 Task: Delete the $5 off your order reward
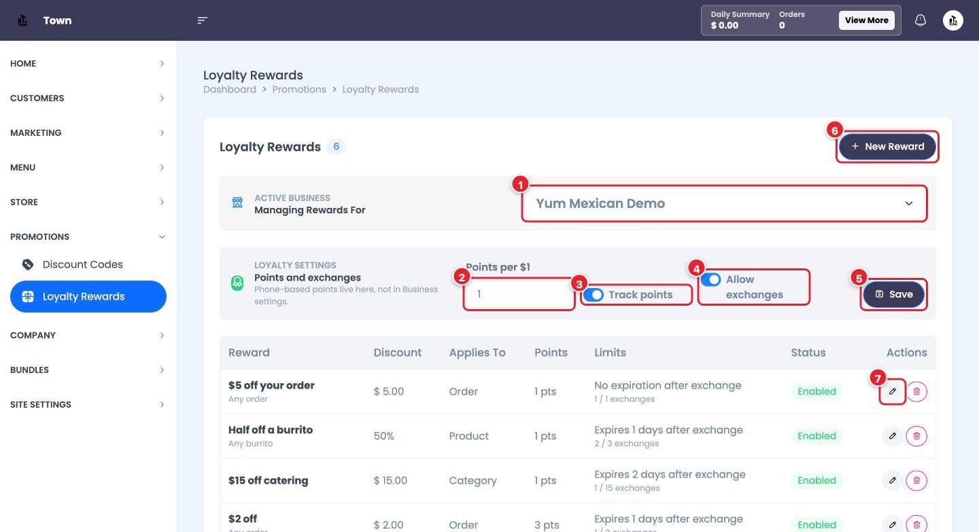click(x=916, y=391)
